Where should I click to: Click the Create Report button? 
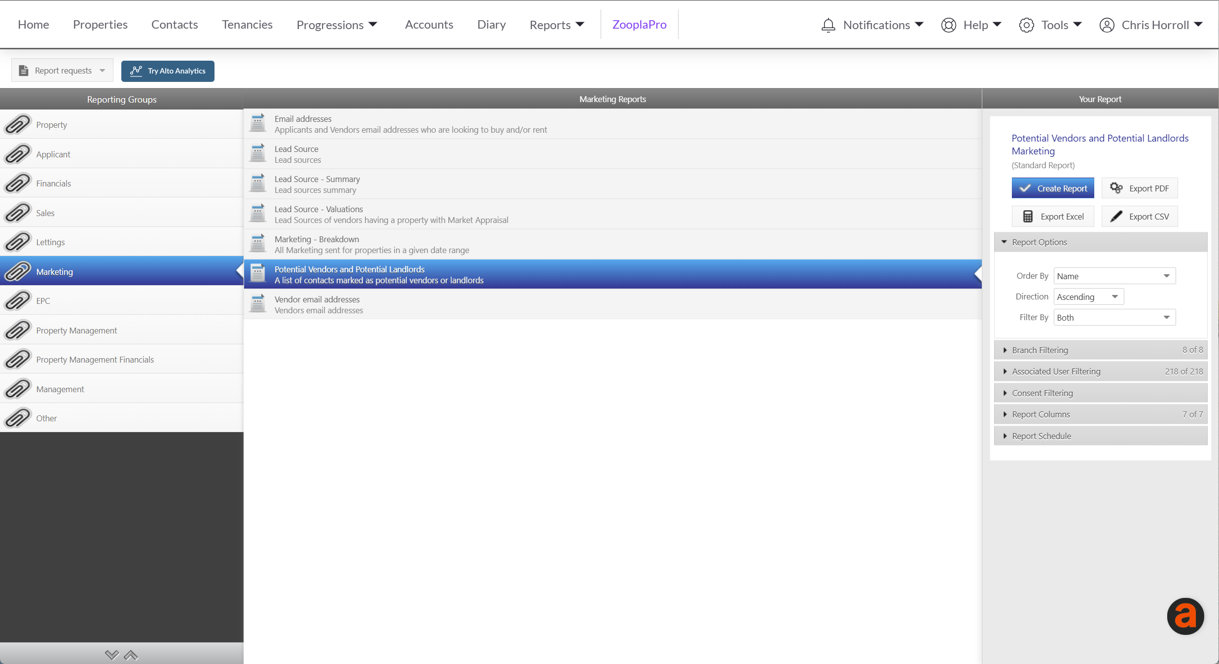1053,188
